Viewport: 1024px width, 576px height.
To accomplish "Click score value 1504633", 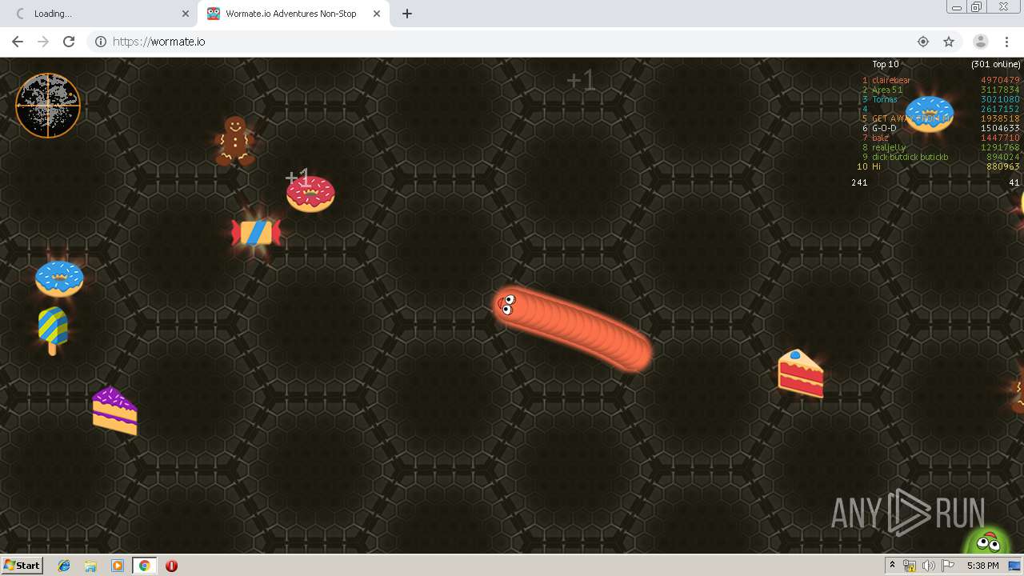I will (x=1001, y=128).
